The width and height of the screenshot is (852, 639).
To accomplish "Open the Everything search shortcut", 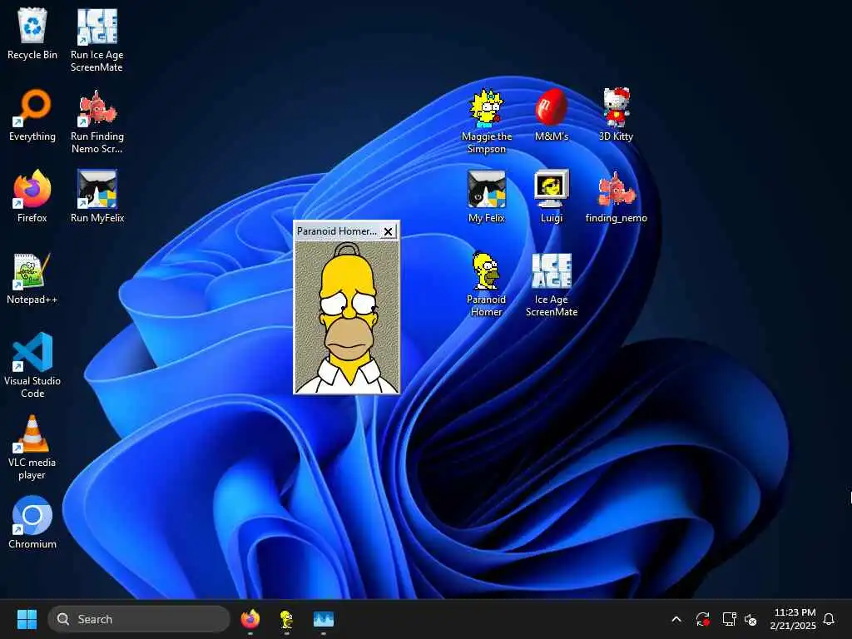I will [x=32, y=115].
